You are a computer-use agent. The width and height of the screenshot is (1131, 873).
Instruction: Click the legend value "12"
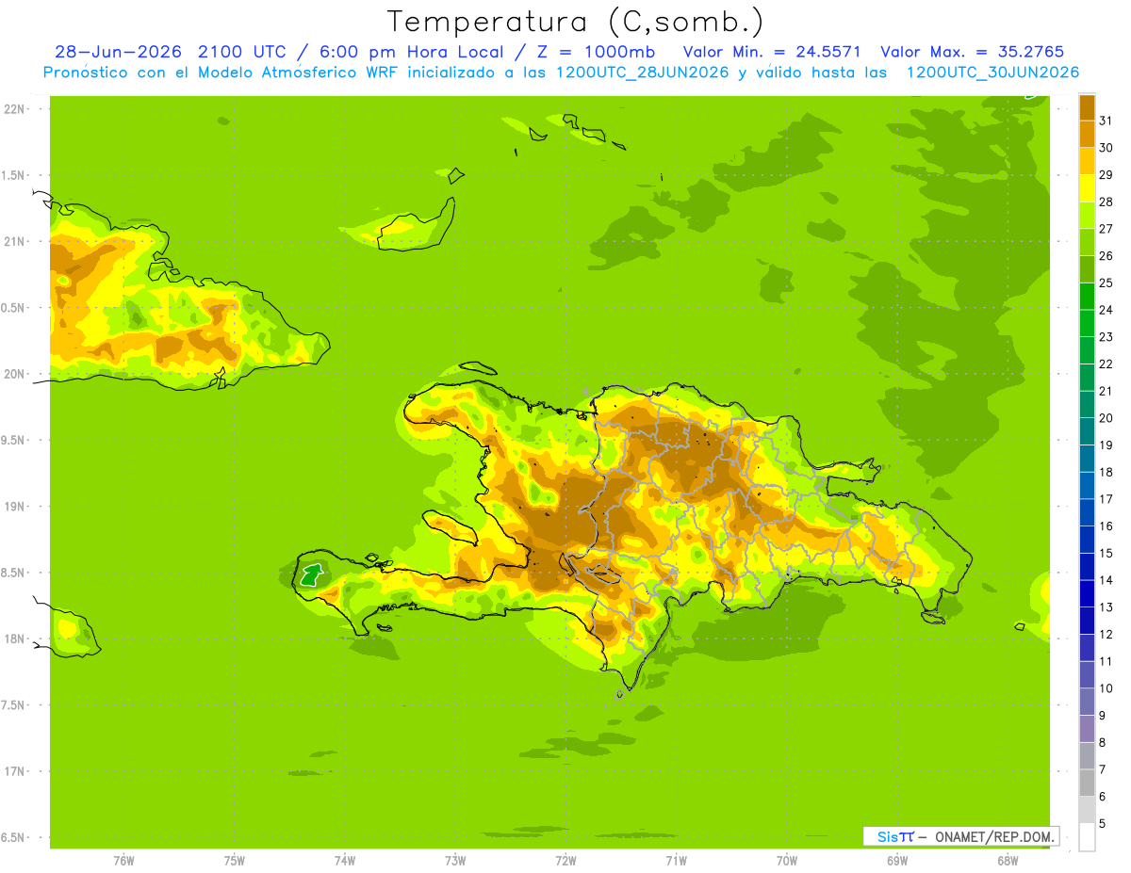pos(1106,634)
